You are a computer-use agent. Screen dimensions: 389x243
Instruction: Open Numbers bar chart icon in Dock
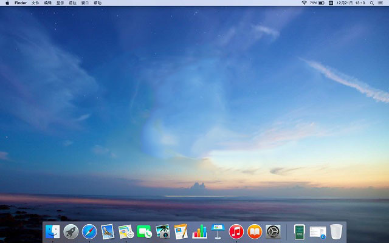[x=199, y=231]
